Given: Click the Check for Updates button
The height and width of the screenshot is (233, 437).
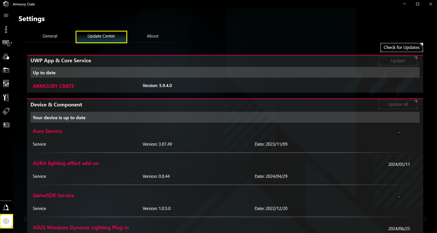Looking at the screenshot, I should (401, 47).
